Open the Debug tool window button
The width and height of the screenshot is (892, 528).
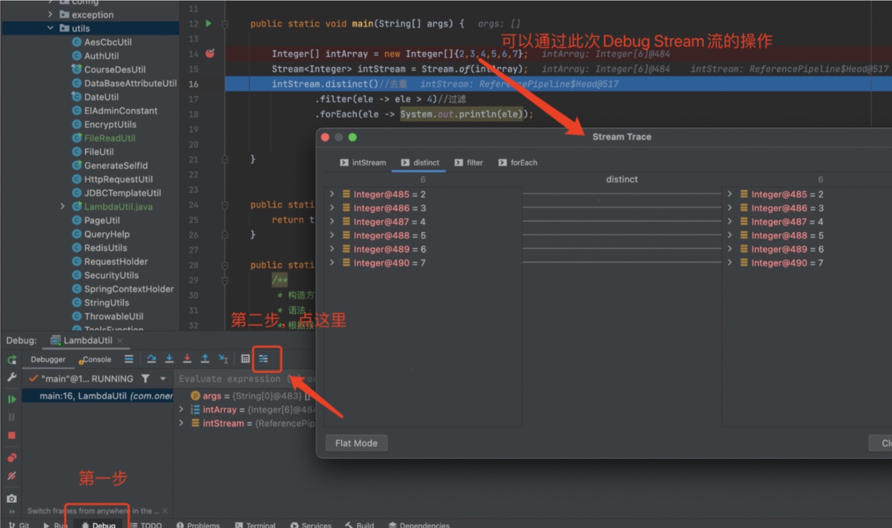[98, 524]
